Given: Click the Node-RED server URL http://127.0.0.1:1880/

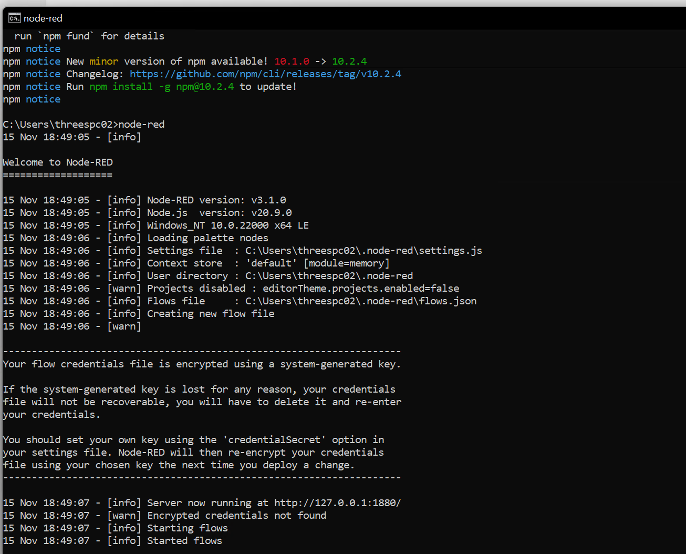Looking at the screenshot, I should click(x=337, y=503).
